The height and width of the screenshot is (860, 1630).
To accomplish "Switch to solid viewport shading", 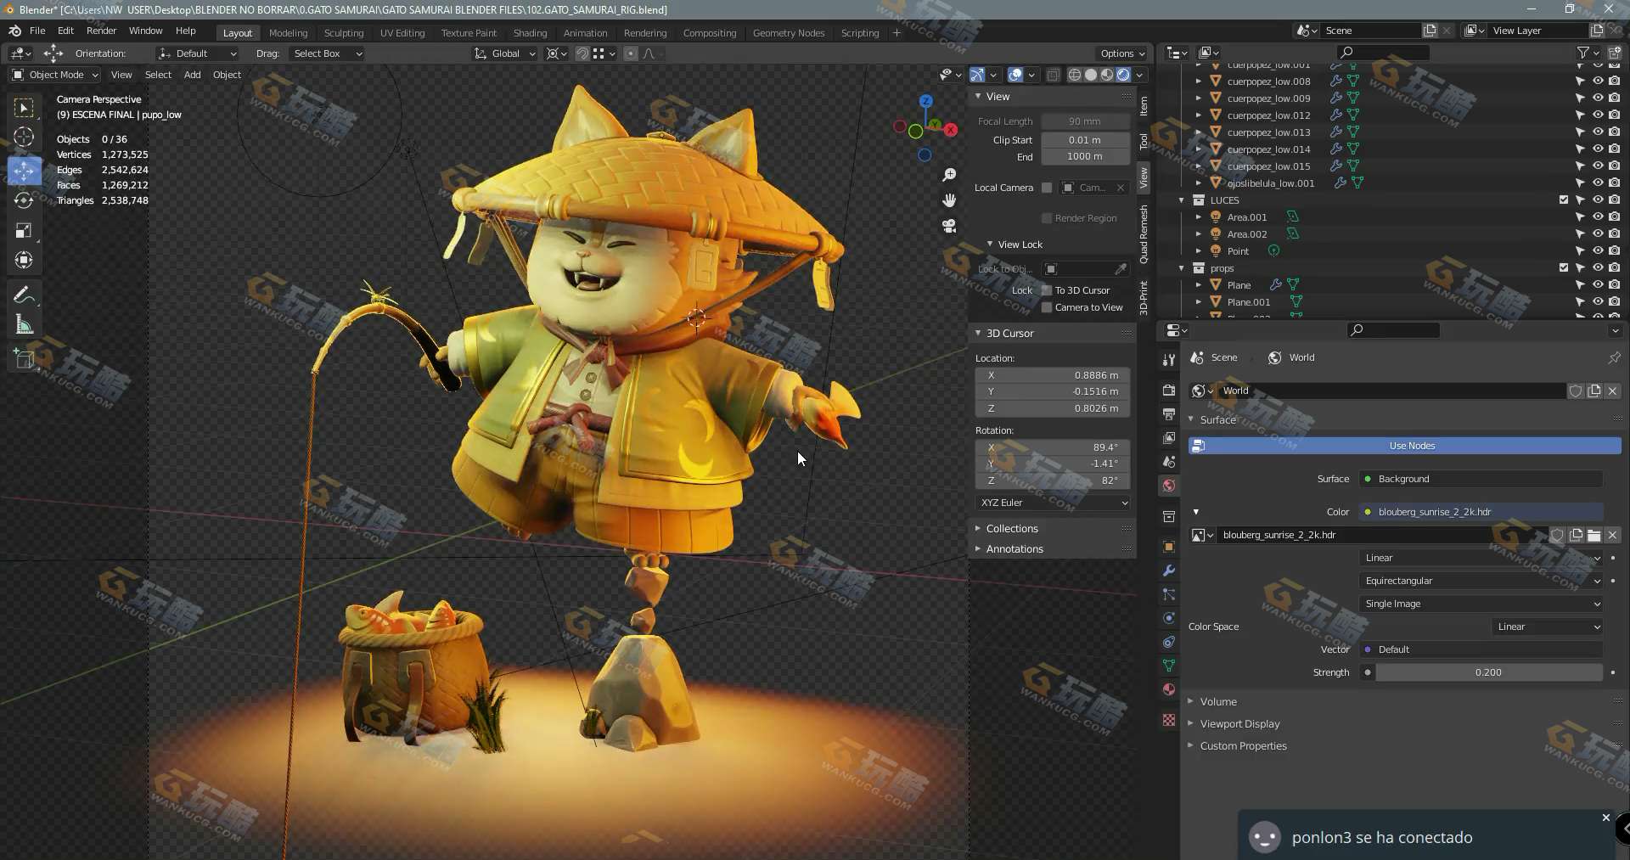I will click(x=1091, y=75).
